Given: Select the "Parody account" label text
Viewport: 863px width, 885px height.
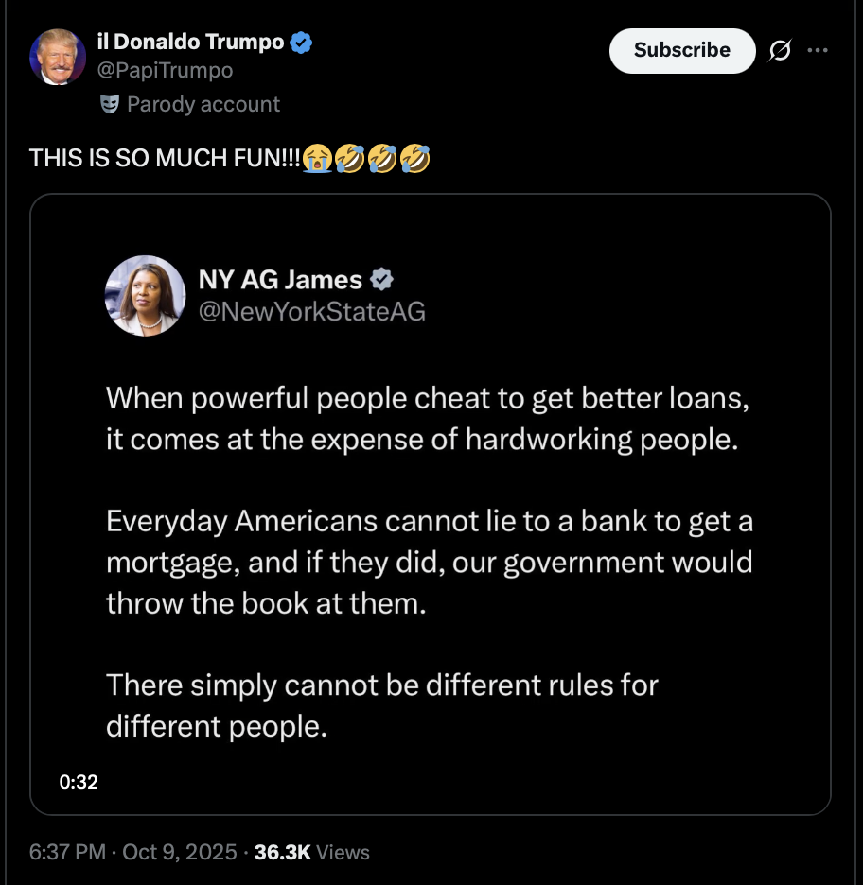Looking at the screenshot, I should [x=203, y=104].
